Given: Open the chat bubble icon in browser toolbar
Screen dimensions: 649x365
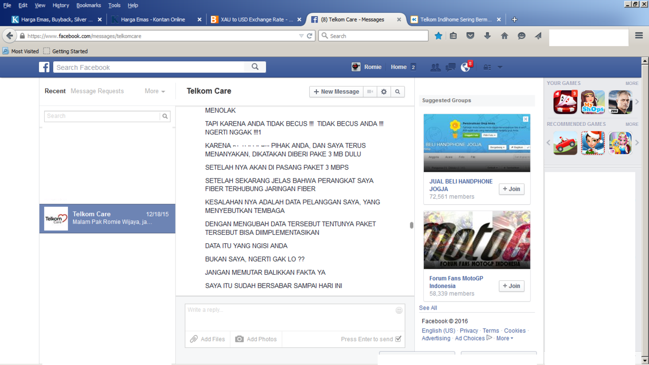Looking at the screenshot, I should click(521, 36).
